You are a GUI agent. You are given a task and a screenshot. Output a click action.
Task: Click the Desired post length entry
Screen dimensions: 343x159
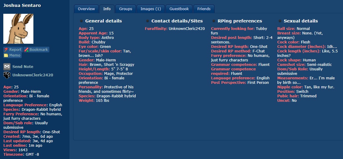coord(242,40)
